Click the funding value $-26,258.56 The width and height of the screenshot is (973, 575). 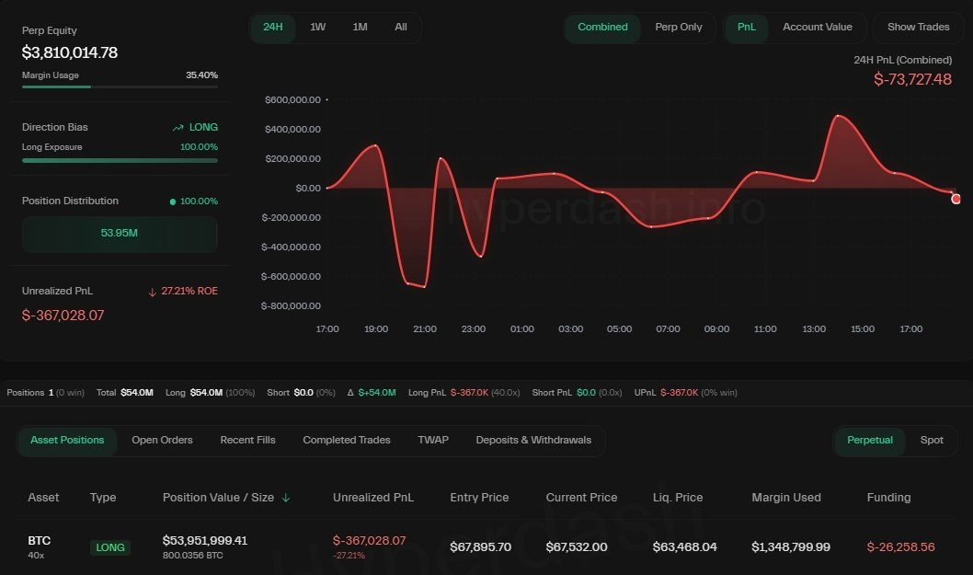(900, 547)
